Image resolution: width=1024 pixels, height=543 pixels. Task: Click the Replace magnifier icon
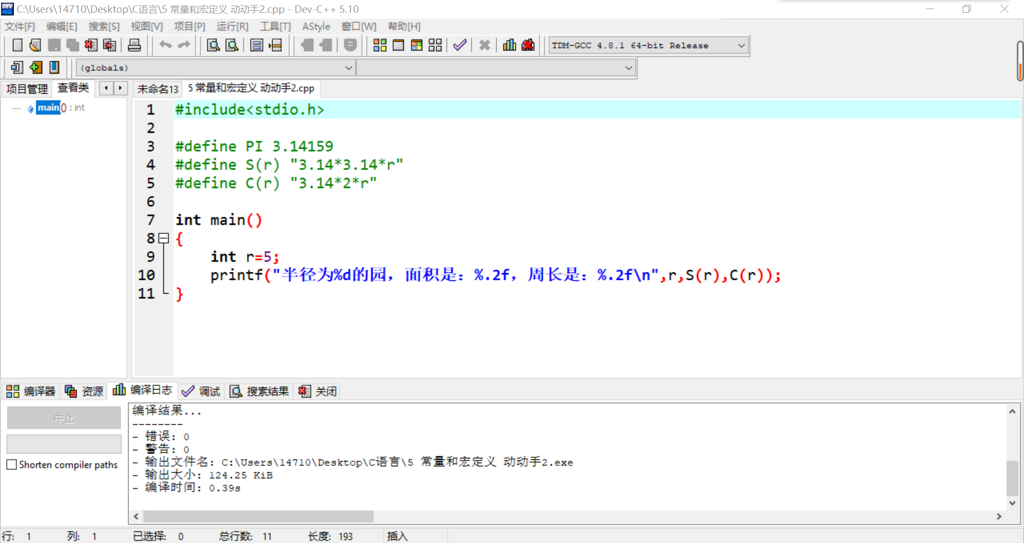coord(232,45)
